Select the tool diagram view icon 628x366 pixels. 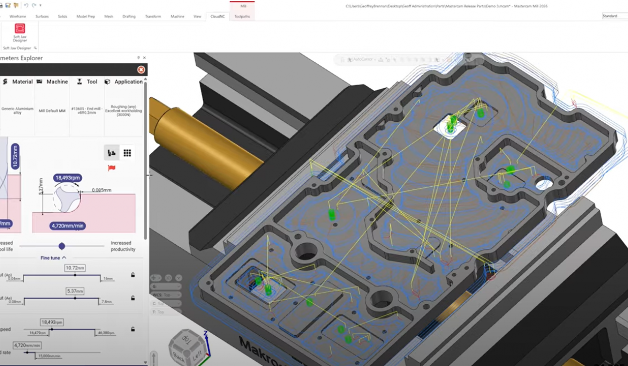coord(111,153)
